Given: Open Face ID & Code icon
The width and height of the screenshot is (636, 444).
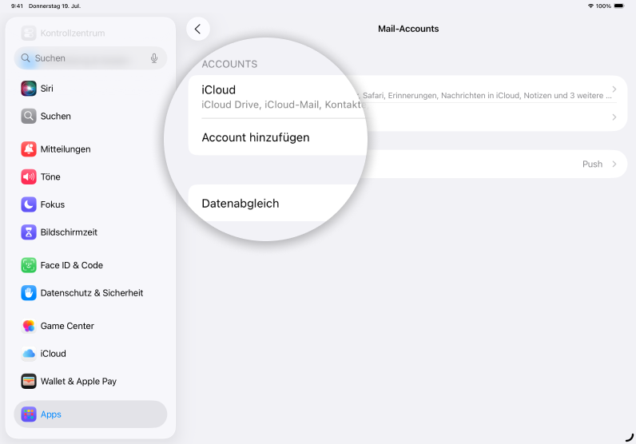Looking at the screenshot, I should point(29,265).
